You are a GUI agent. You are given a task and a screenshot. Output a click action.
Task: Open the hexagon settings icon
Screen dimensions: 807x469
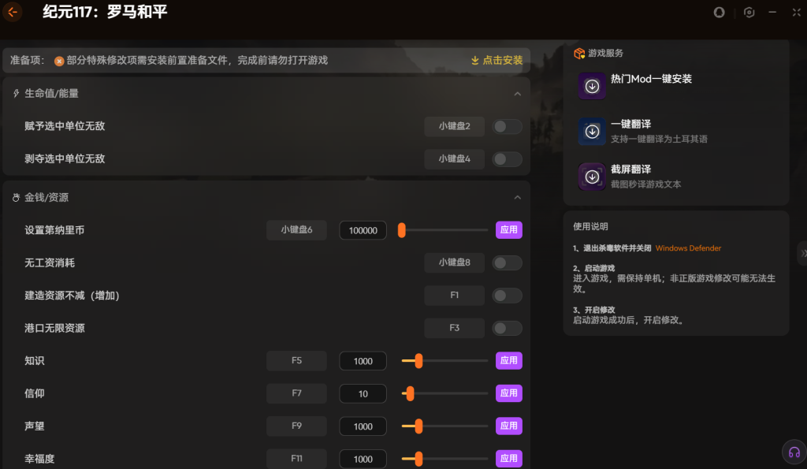coord(749,13)
